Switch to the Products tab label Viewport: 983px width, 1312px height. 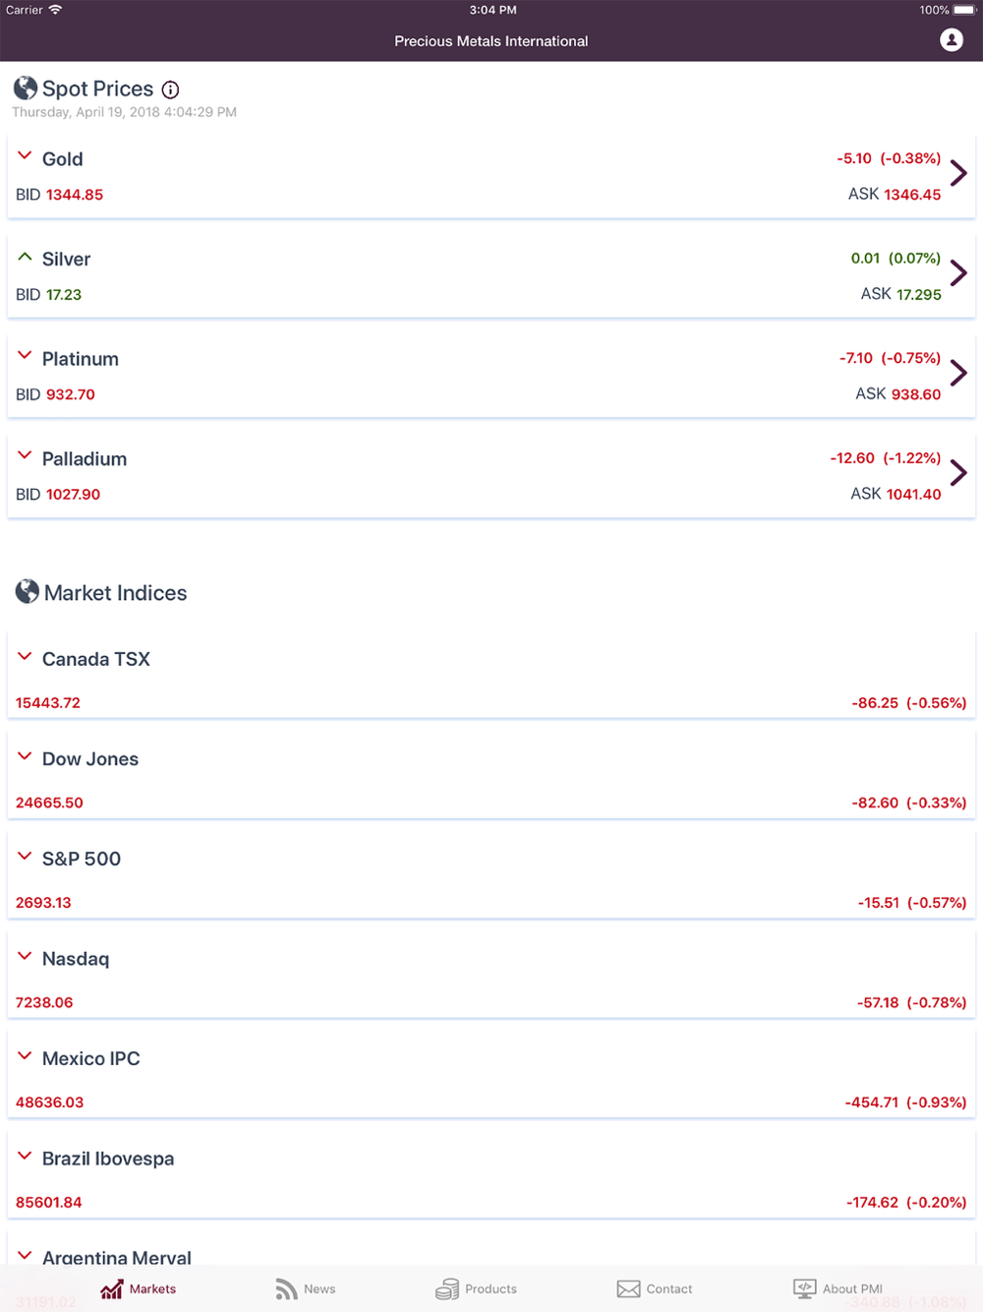tap(491, 1288)
